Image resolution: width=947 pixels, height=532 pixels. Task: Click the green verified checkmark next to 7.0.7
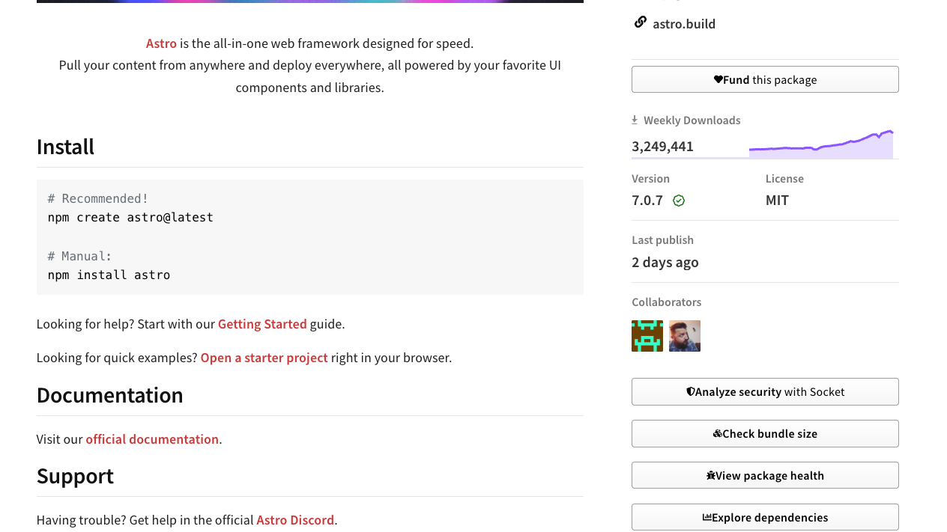coord(679,201)
